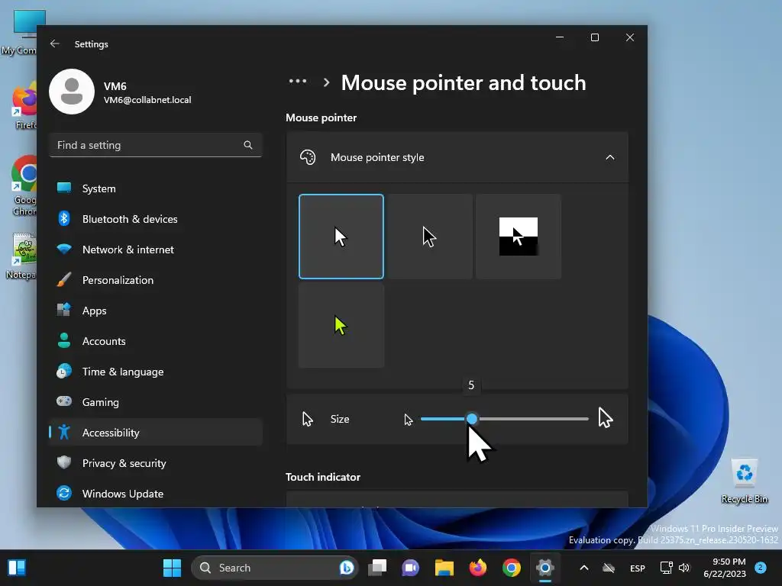Viewport: 782px width, 586px height.
Task: Click the Mouse pointer section heading
Action: point(322,118)
